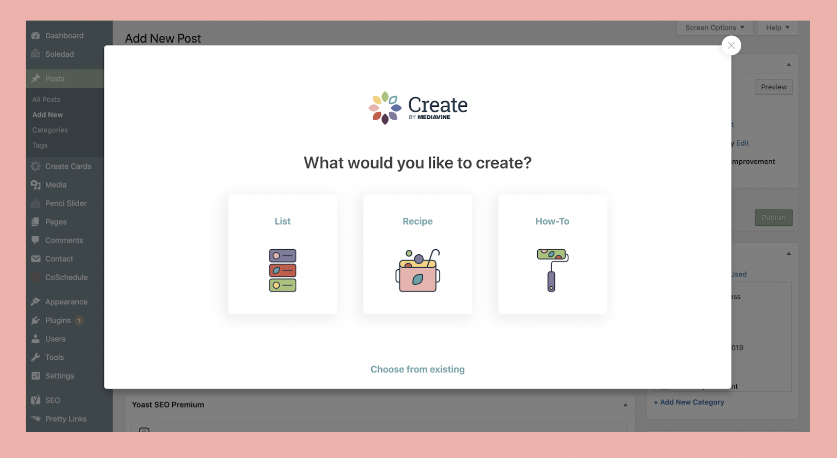Select Categories under the Posts menu

click(x=50, y=130)
